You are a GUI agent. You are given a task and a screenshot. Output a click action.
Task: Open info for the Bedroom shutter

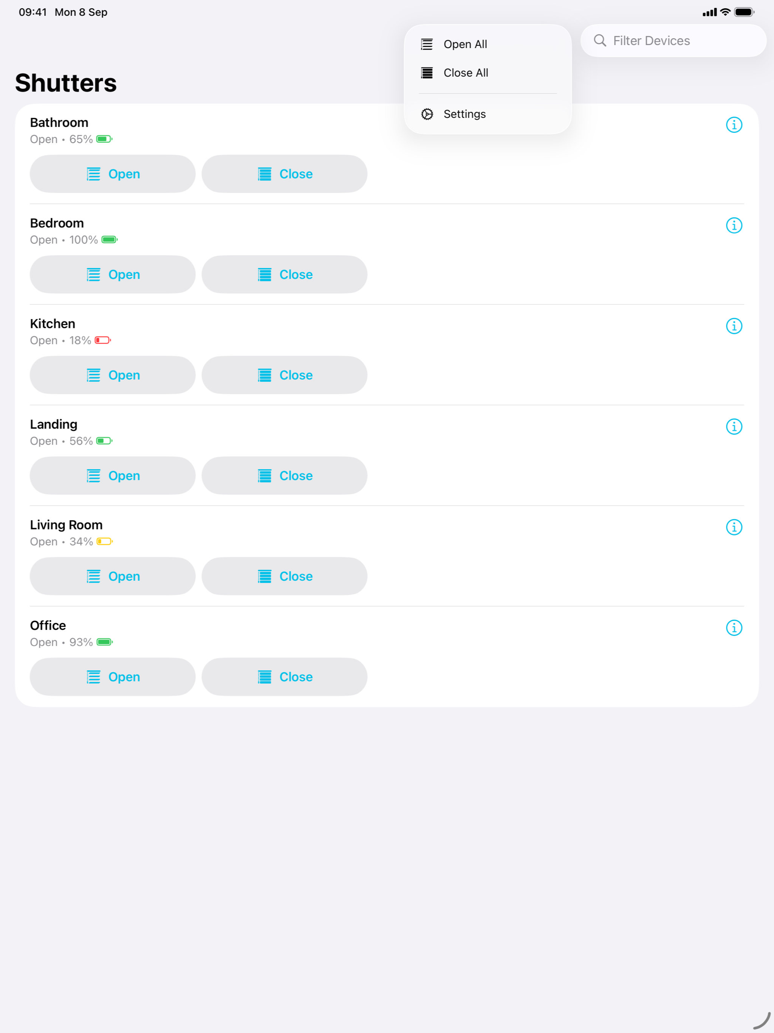coord(734,225)
